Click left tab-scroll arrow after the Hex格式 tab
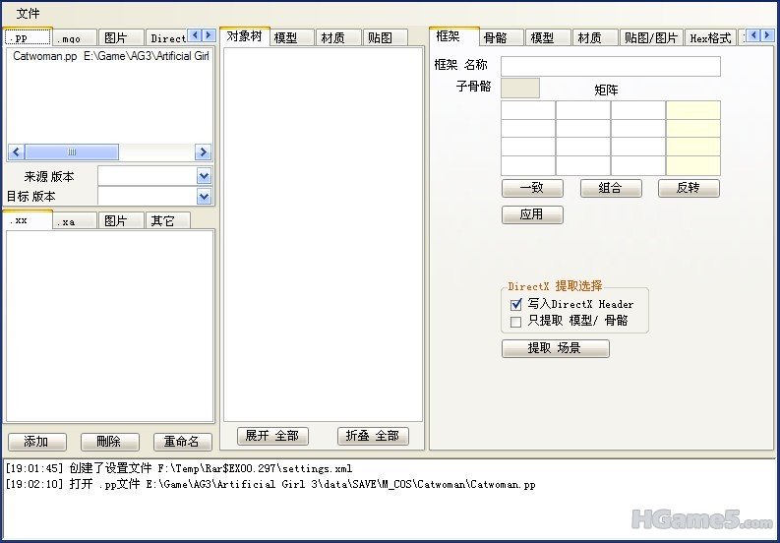The image size is (780, 543). click(x=753, y=36)
